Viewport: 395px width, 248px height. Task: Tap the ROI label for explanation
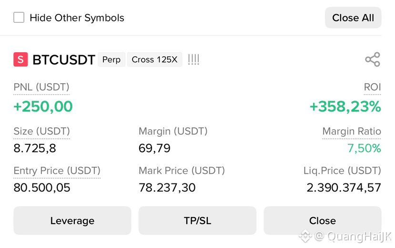click(x=372, y=87)
